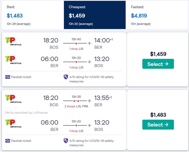Click the Flexible ticket label in first result

(21, 77)
